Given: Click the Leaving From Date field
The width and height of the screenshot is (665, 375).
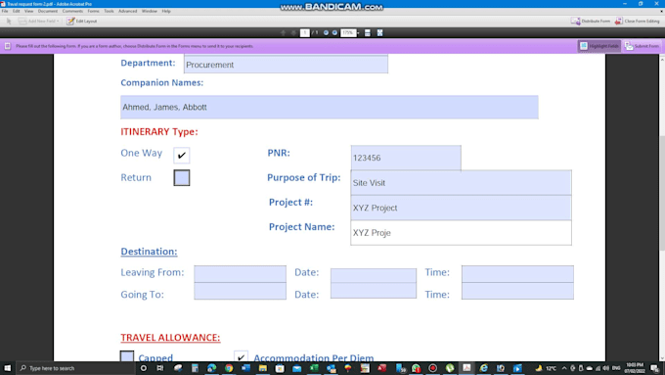Looking at the screenshot, I should (374, 275).
